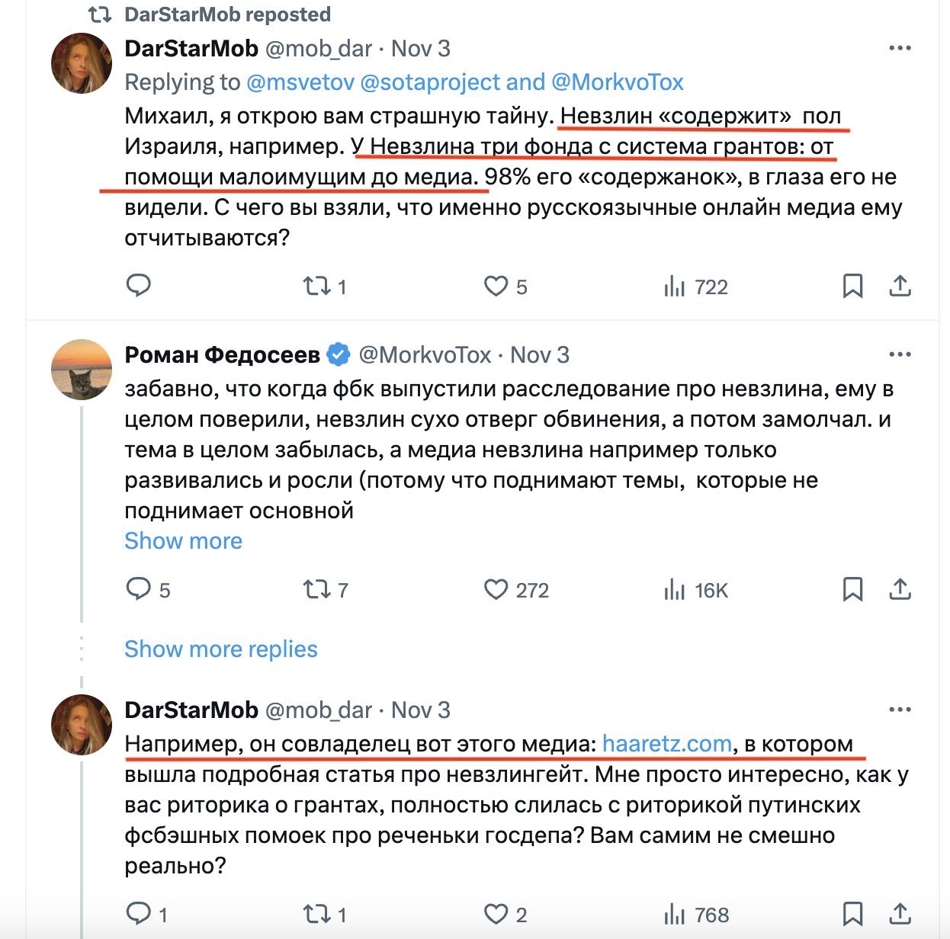The width and height of the screenshot is (950, 939).
Task: Like the first tweet with 5 likes
Action: 496,287
